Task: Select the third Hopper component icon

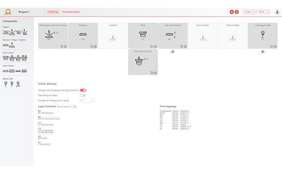Action: coord(18,32)
